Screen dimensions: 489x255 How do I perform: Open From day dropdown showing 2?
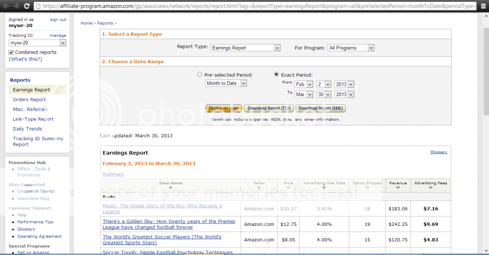click(x=324, y=84)
